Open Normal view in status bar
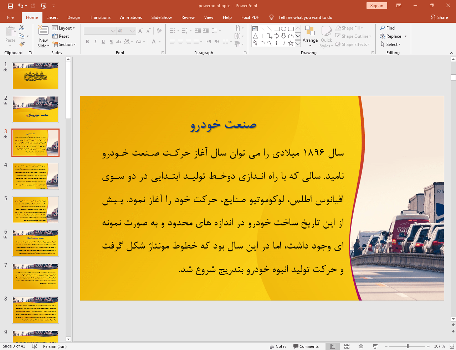The width and height of the screenshot is (456, 350). click(333, 346)
